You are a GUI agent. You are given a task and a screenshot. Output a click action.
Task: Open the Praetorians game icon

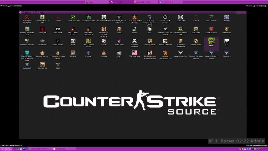point(227,29)
